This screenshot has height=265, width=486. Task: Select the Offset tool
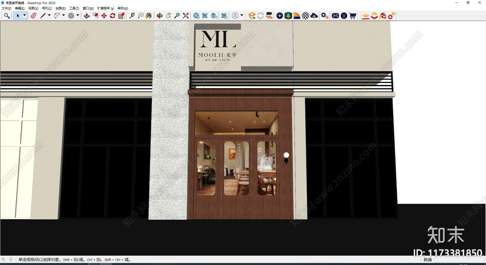coord(95,16)
